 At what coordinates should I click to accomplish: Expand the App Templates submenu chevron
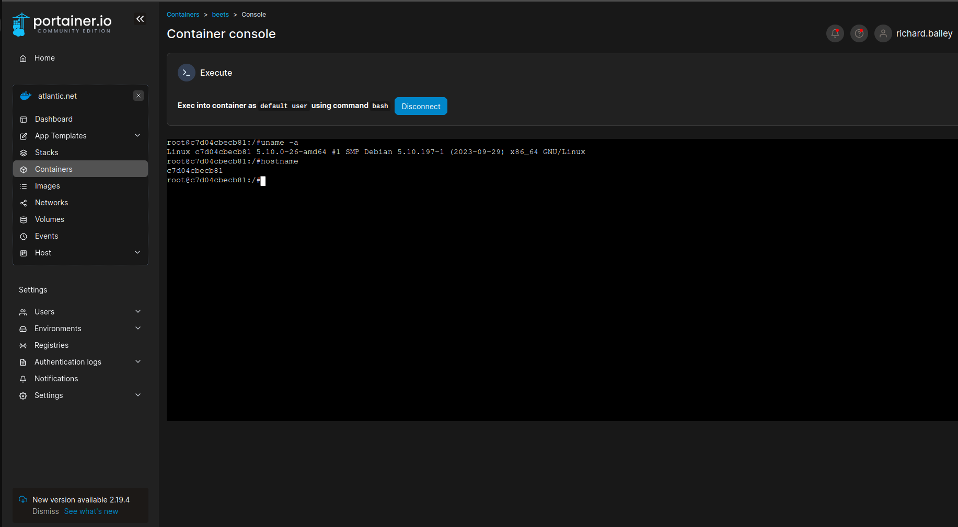pyautogui.click(x=137, y=135)
